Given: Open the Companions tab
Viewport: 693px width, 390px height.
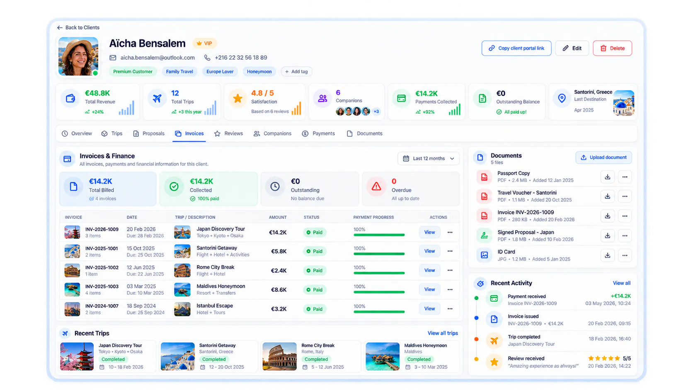Looking at the screenshot, I should (x=272, y=133).
